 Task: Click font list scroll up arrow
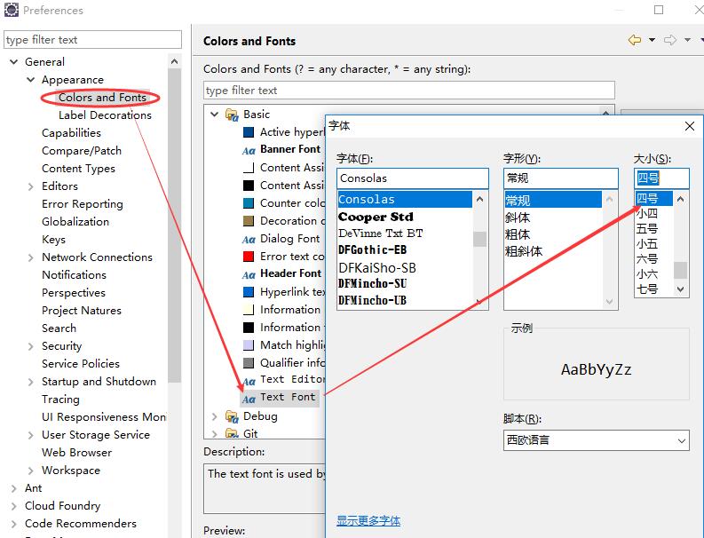pos(480,199)
